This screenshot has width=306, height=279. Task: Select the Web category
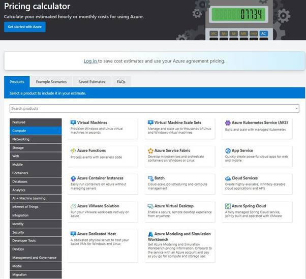coord(36,156)
